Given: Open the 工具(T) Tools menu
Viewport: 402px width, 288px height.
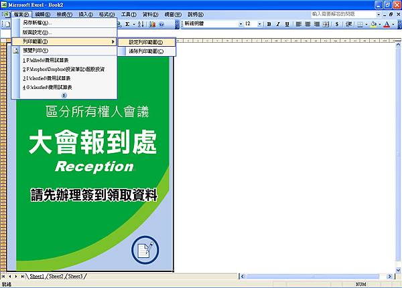Looking at the screenshot, I should point(129,15).
